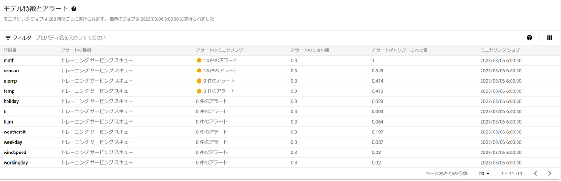Go to previous page arrow
The width and height of the screenshot is (561, 181).
[x=536, y=174]
